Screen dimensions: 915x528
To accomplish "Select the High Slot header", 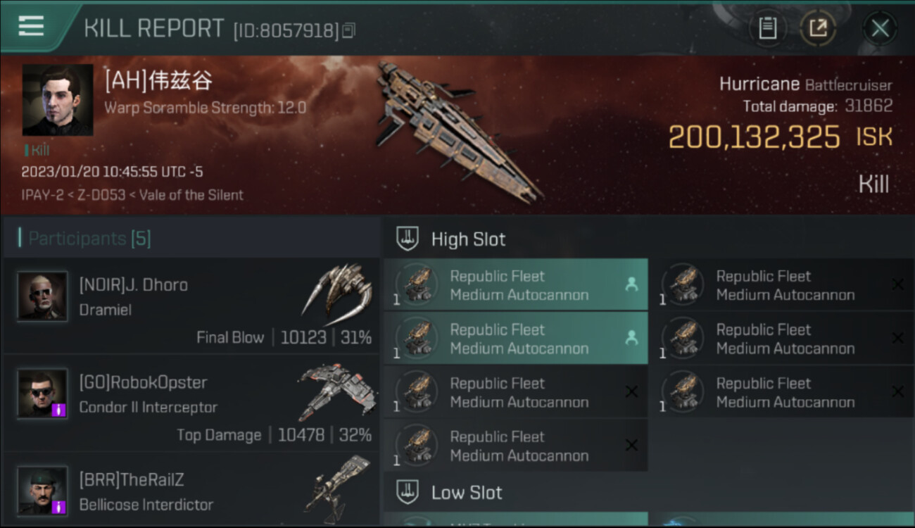I will 468,239.
